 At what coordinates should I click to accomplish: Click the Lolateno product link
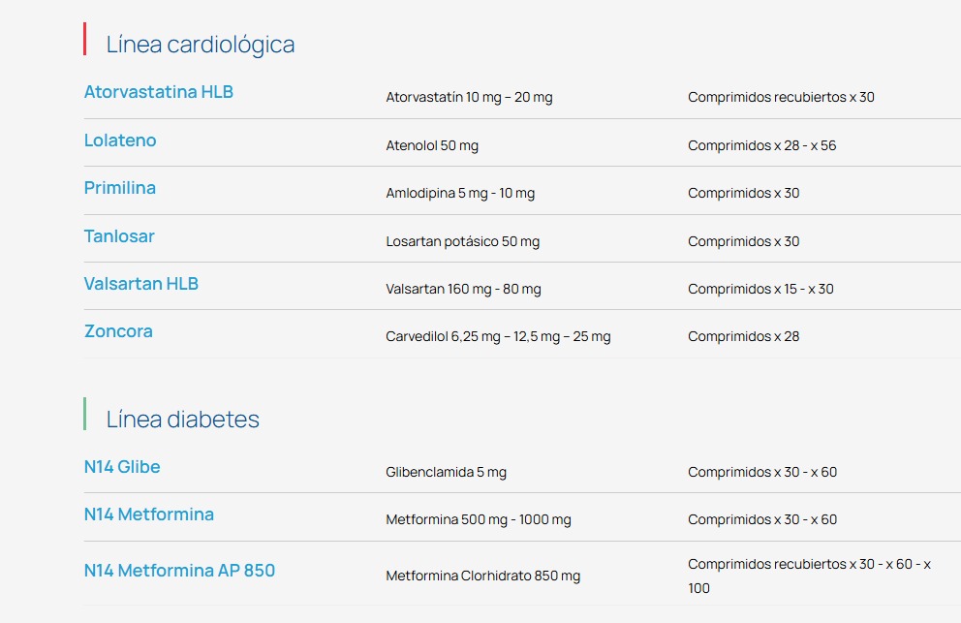pyautogui.click(x=120, y=140)
